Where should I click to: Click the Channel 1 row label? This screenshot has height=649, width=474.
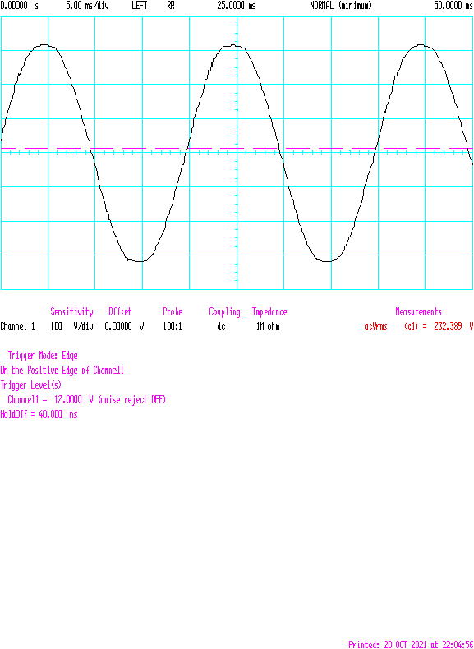pyautogui.click(x=17, y=327)
